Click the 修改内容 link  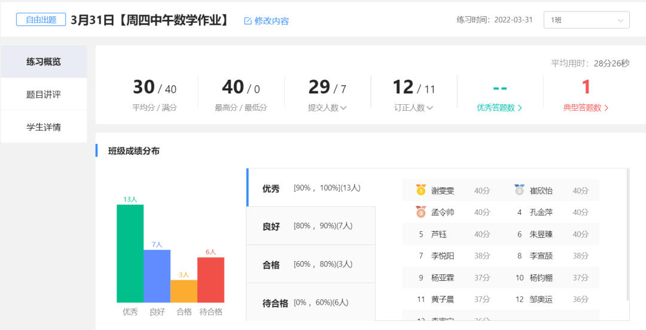pyautogui.click(x=272, y=21)
